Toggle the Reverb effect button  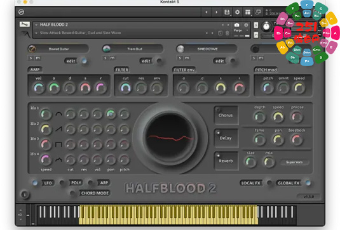click(226, 161)
